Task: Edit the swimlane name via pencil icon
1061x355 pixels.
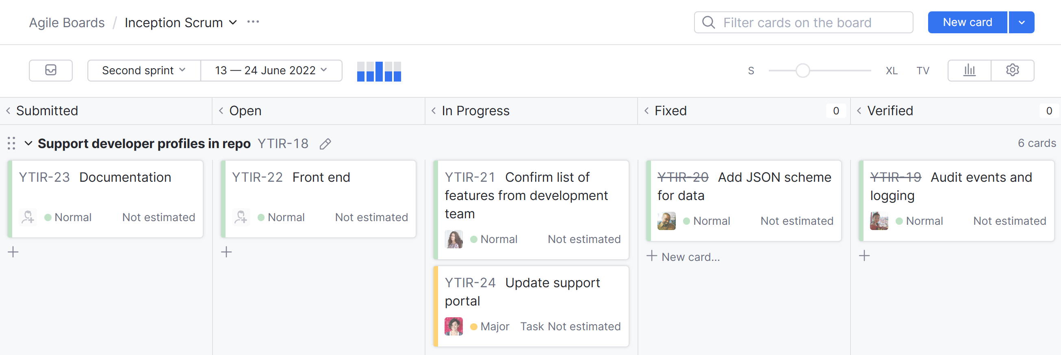Action: pos(325,144)
